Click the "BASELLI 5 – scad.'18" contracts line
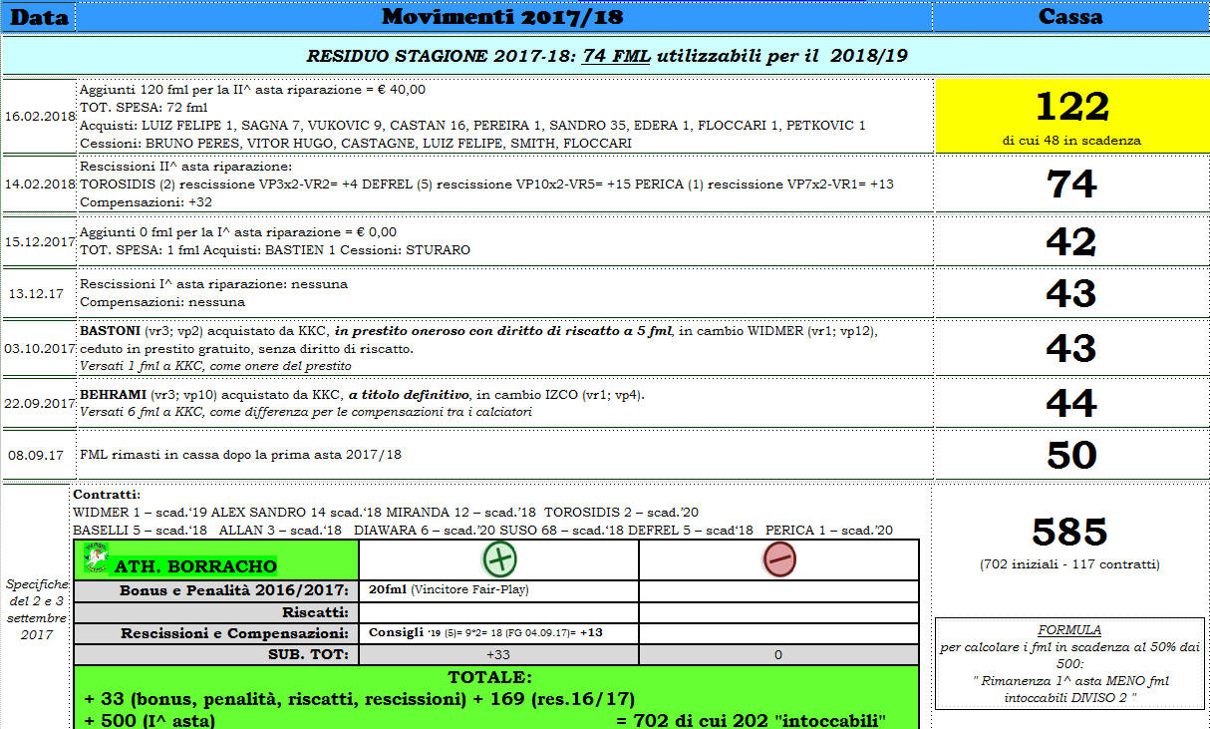Image resolution: width=1210 pixels, height=729 pixels. click(483, 530)
